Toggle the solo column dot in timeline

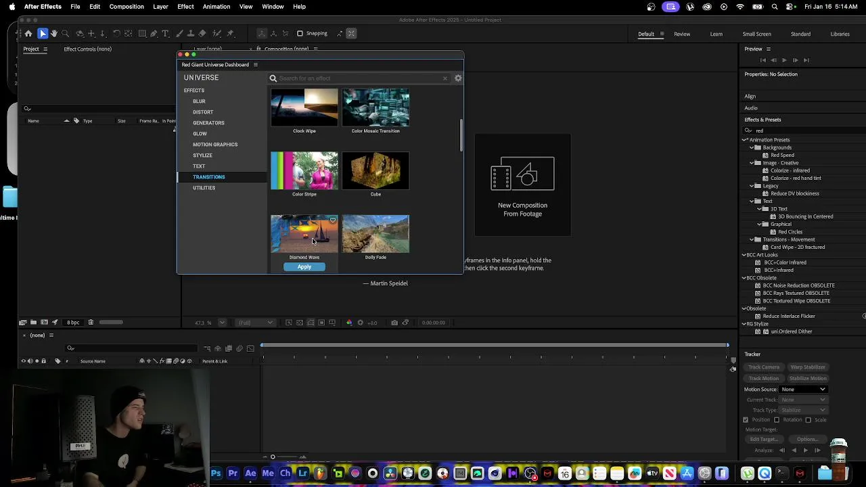pyautogui.click(x=37, y=361)
